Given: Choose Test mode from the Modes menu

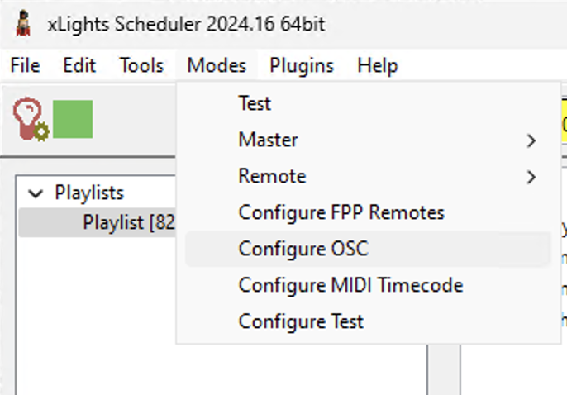Looking at the screenshot, I should [x=255, y=104].
